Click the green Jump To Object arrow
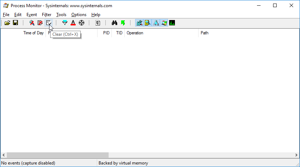300x167 pixels. point(123,23)
